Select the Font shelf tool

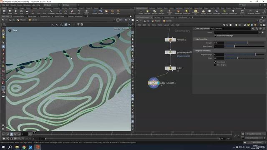tap(79, 12)
